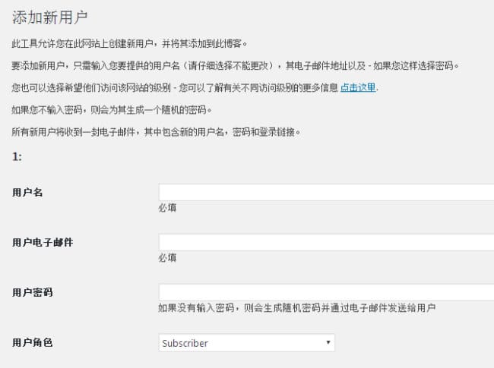Click the paragraph beginning 此工具允许您
Viewport: 494px width, 368px height.
pos(129,43)
